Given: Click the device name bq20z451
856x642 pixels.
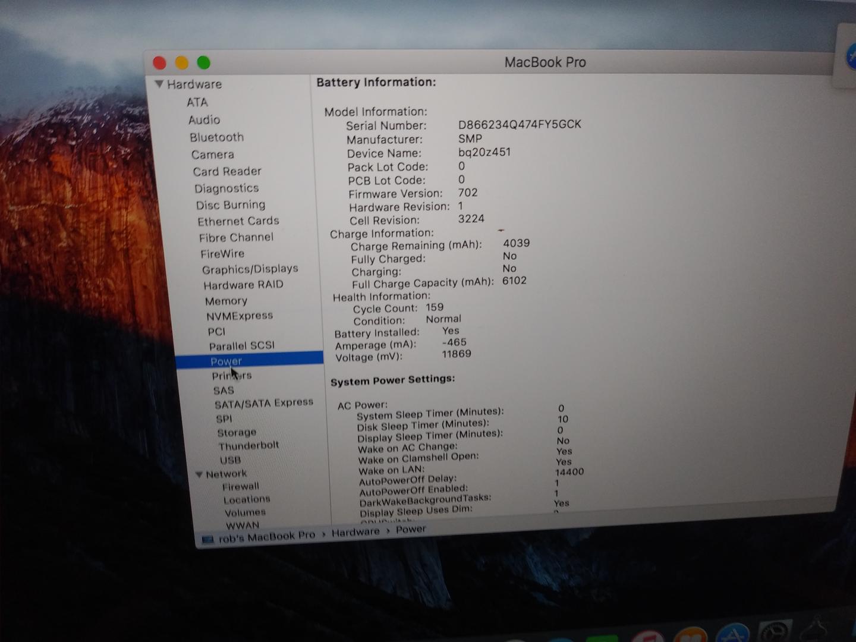Looking at the screenshot, I should click(484, 152).
